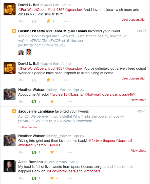150x184 pixels.
Task: Reply to Aleks Romano's live tweets post
Action: [21, 178]
